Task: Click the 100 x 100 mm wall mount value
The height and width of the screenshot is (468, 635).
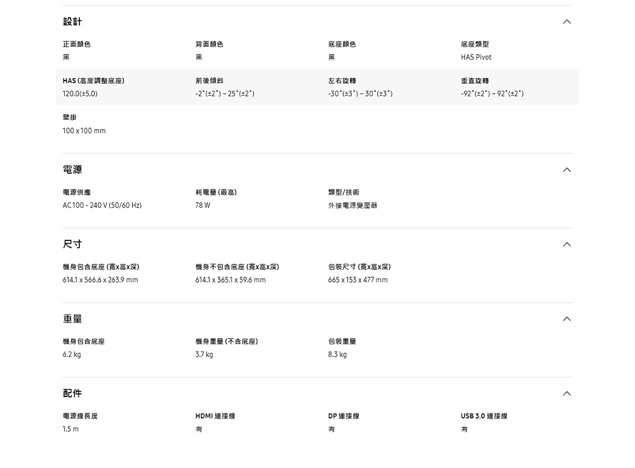Action: (x=84, y=131)
